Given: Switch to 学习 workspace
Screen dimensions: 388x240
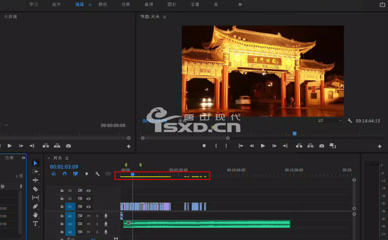Looking at the screenshot, I should click(34, 4).
